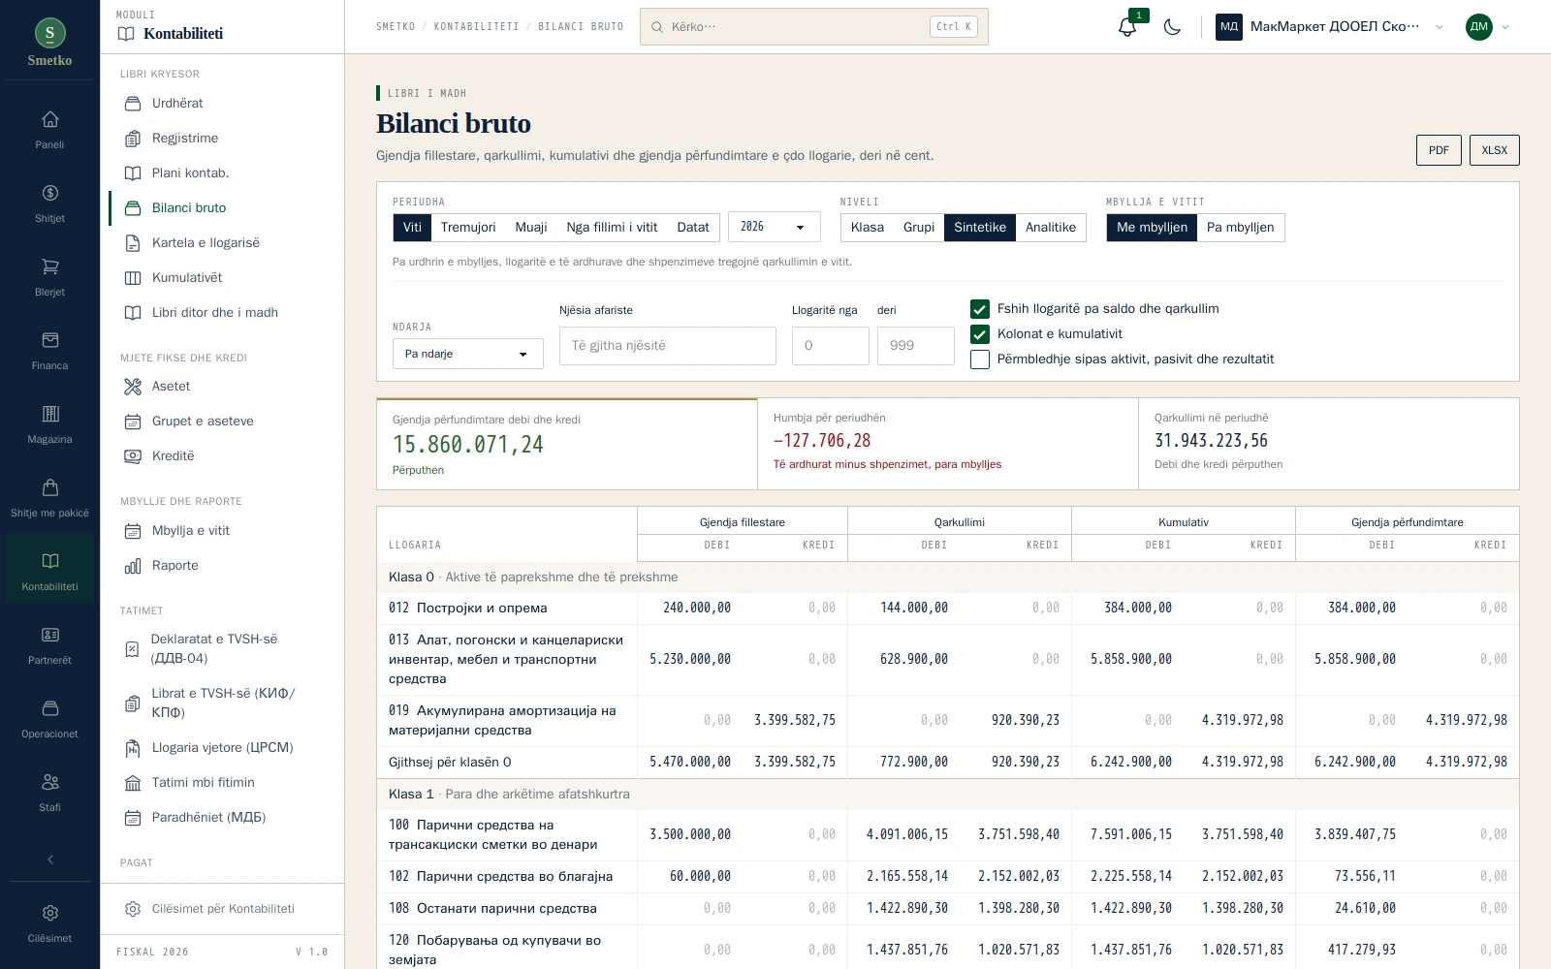Collapse the sidebar with left chevron
The width and height of the screenshot is (1551, 969).
(x=49, y=860)
